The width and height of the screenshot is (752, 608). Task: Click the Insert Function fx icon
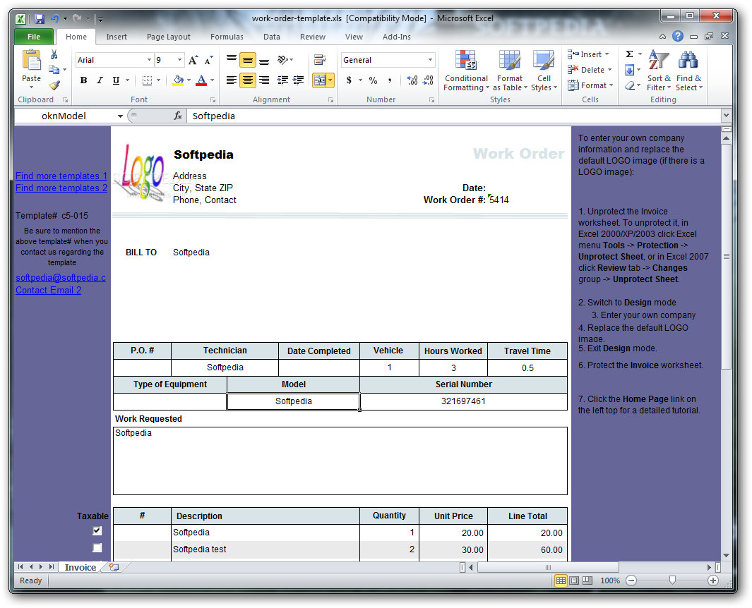pyautogui.click(x=178, y=116)
